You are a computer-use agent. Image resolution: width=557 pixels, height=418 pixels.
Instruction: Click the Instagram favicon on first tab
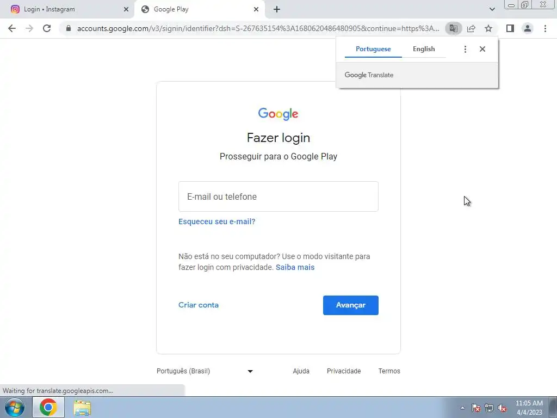click(15, 9)
